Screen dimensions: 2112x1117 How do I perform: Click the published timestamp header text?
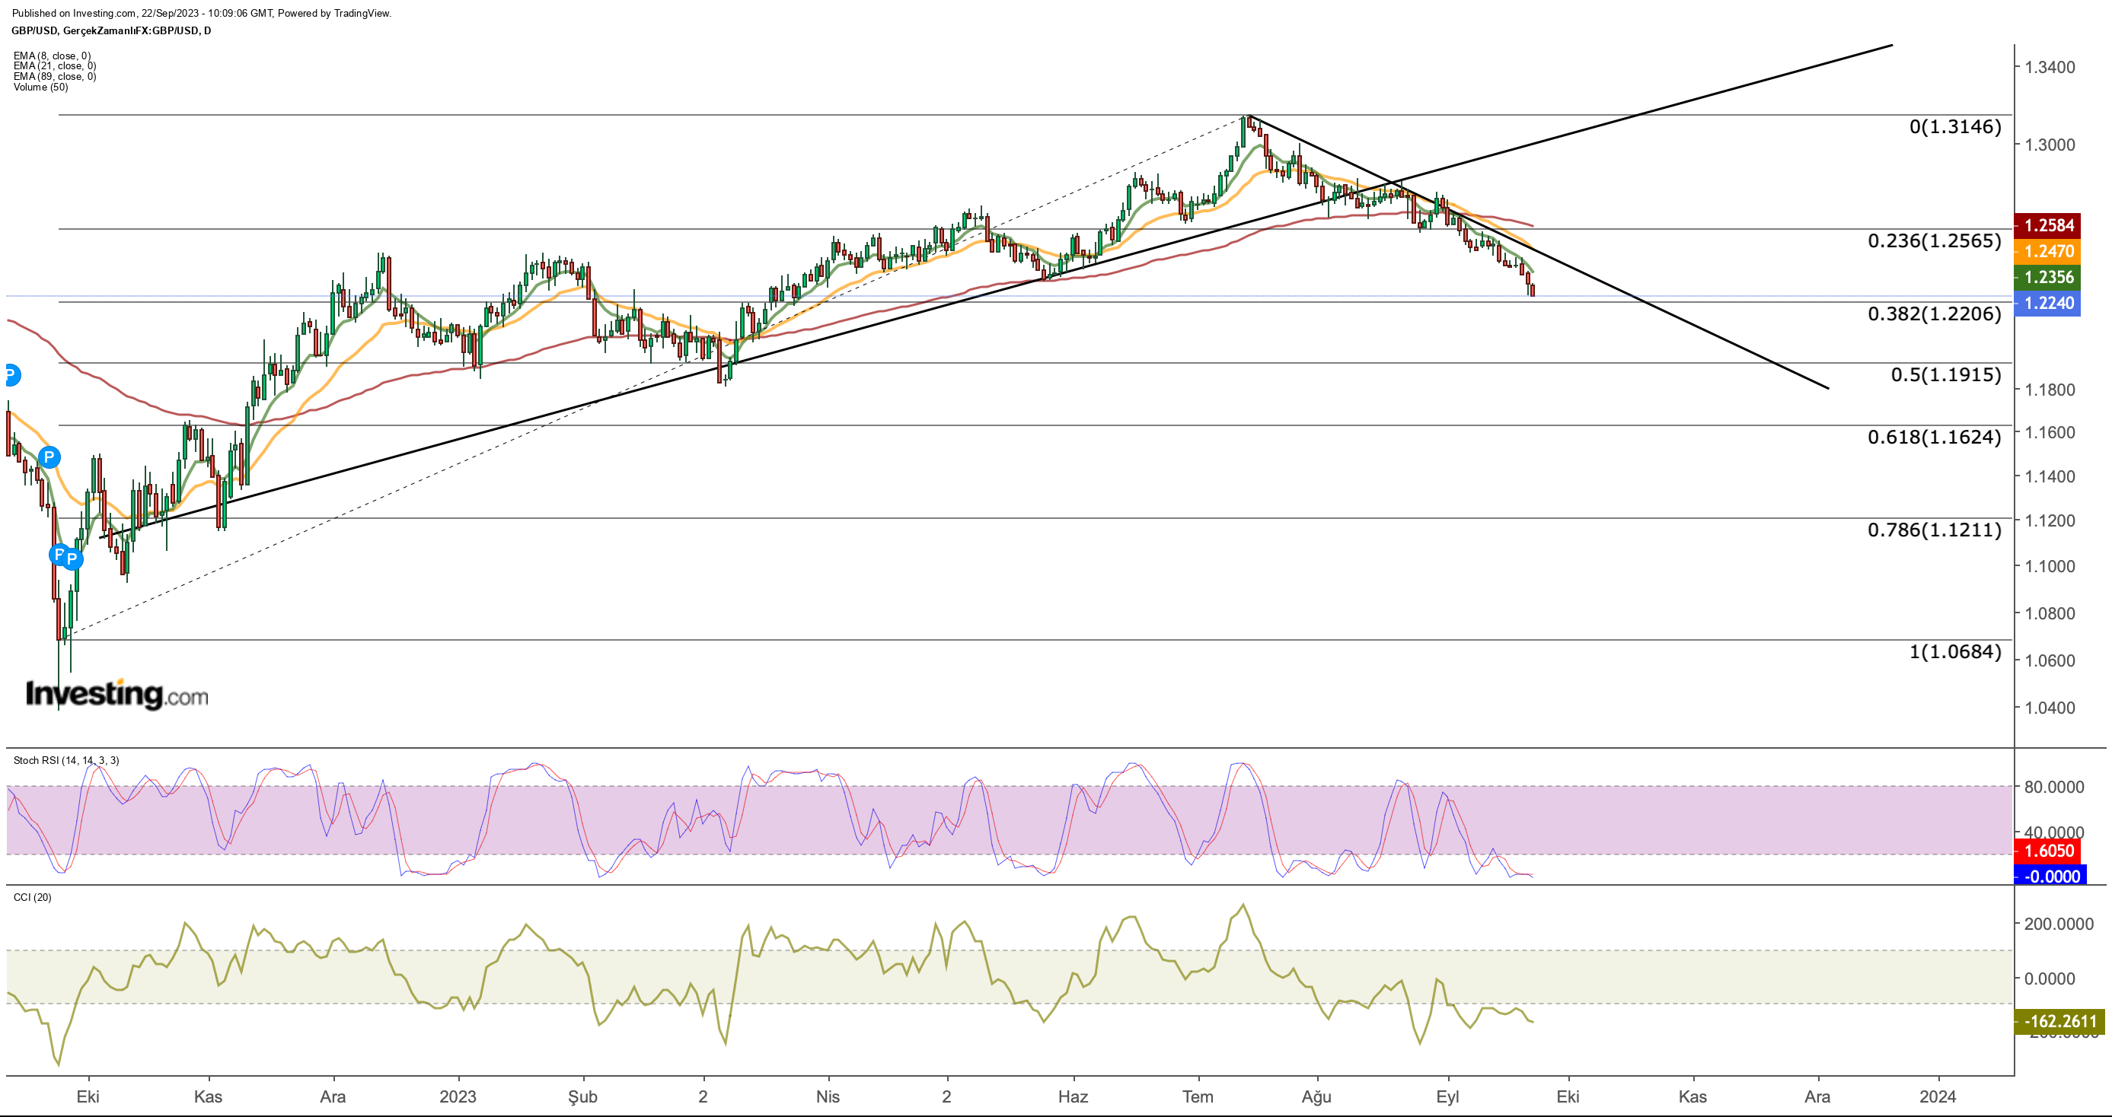pos(202,14)
